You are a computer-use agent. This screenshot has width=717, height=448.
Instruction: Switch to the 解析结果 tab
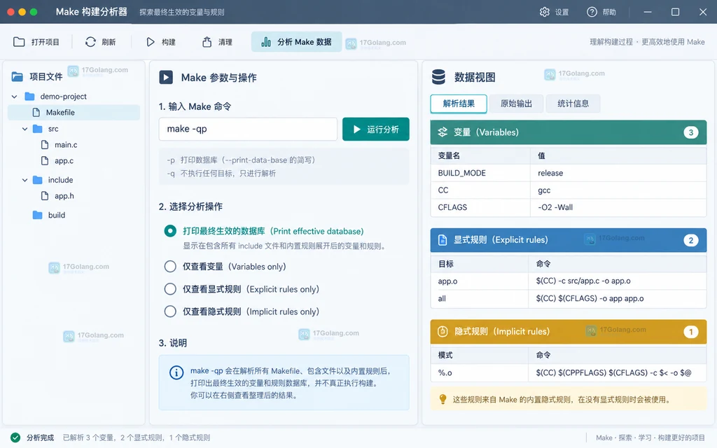pyautogui.click(x=459, y=104)
